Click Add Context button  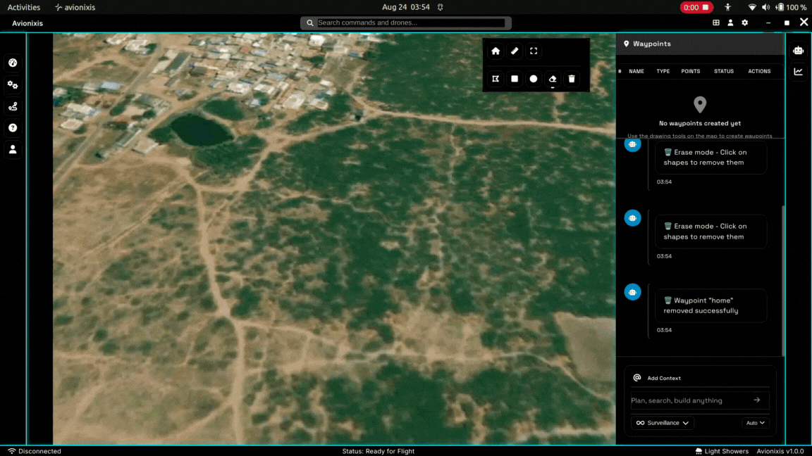tap(658, 378)
